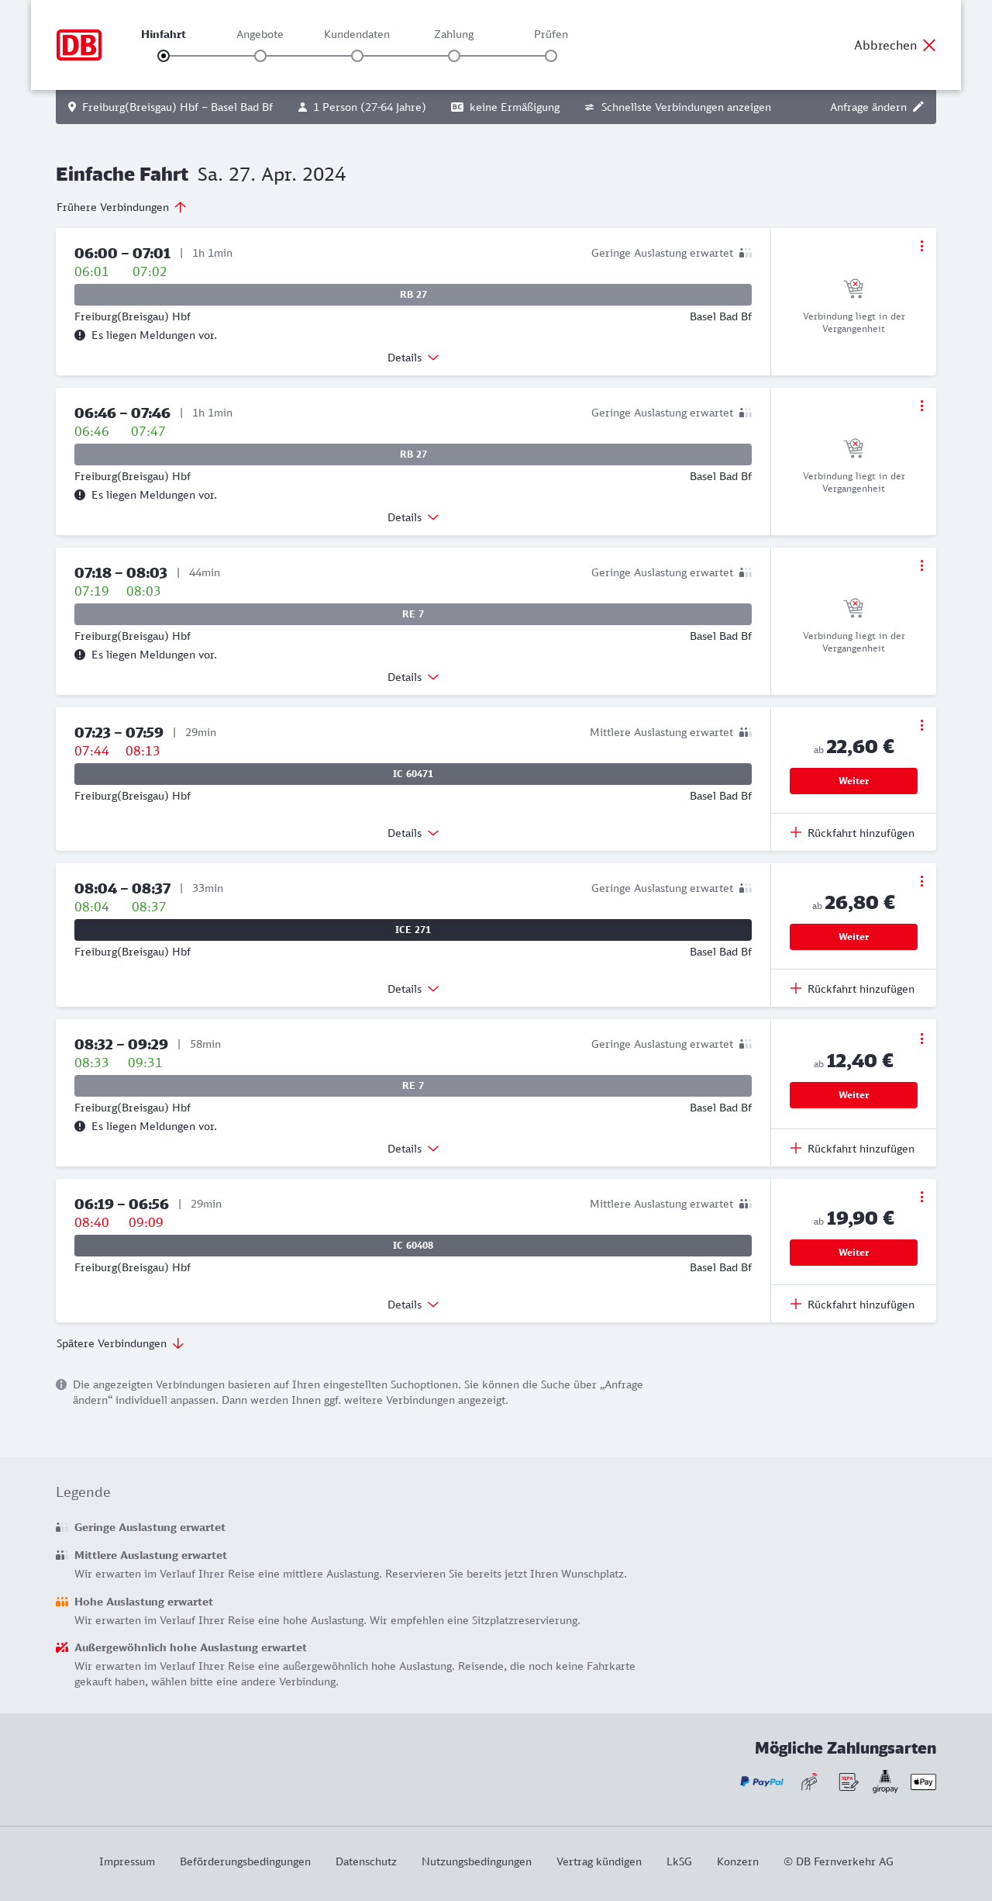Open the Datenschutz footer link
992x1901 pixels.
pyautogui.click(x=366, y=1861)
